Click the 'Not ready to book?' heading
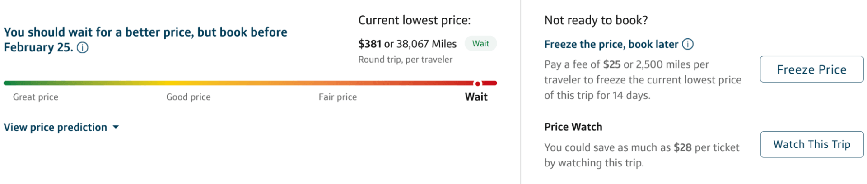The width and height of the screenshot is (867, 184). (x=596, y=20)
